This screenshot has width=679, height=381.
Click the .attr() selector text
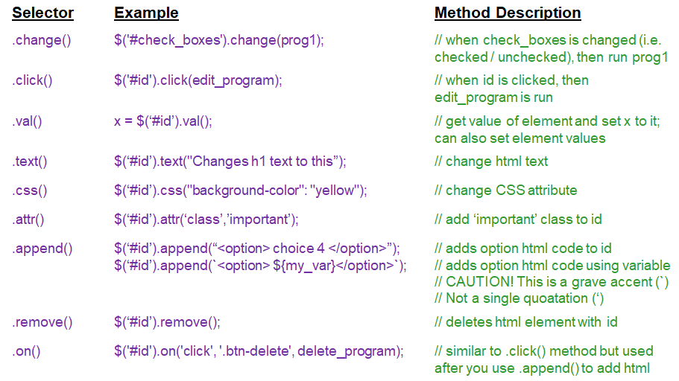tap(28, 220)
